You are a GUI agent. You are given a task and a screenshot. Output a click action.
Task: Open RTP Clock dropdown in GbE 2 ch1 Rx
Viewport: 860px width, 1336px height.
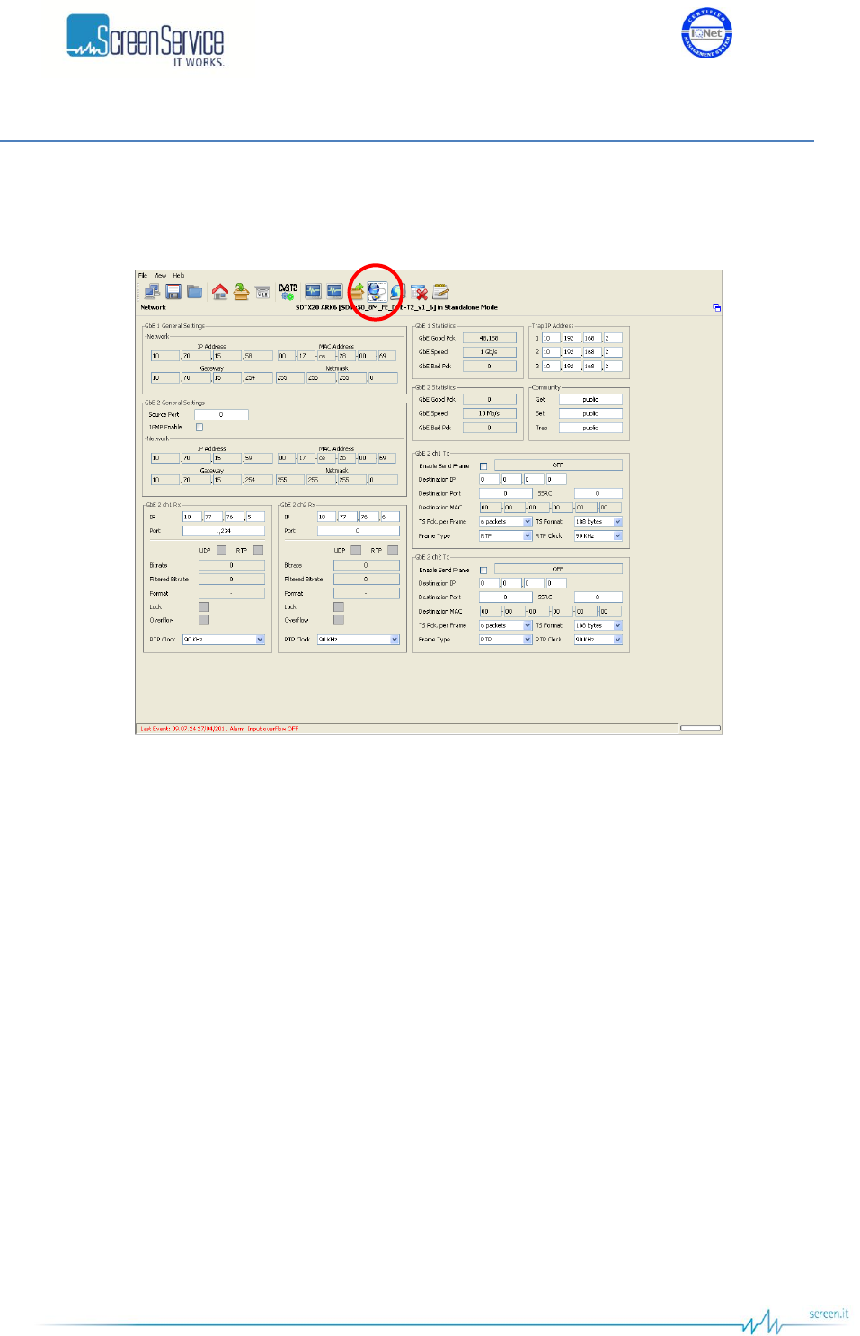(x=261, y=640)
